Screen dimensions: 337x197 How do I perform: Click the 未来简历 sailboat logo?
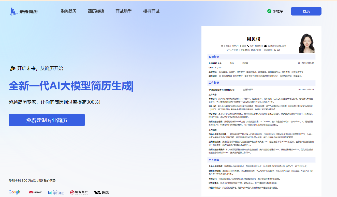23,11
